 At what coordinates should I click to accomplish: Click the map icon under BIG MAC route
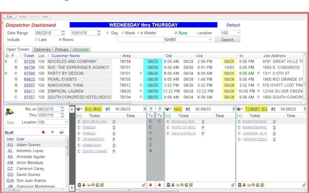point(102,185)
